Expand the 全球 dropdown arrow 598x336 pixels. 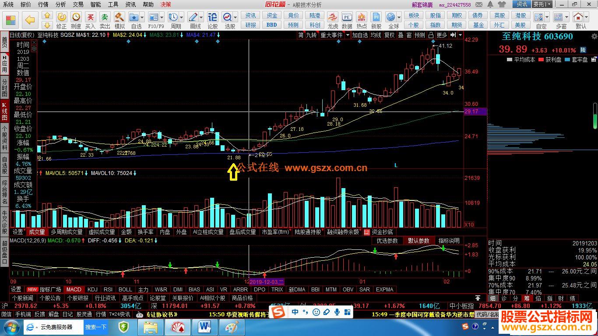(399, 17)
